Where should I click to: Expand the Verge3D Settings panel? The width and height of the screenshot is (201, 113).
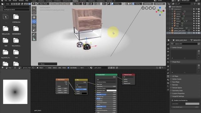(178, 96)
